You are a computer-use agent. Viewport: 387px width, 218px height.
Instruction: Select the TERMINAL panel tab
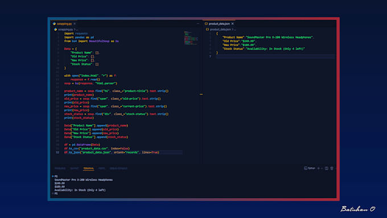click(x=88, y=168)
